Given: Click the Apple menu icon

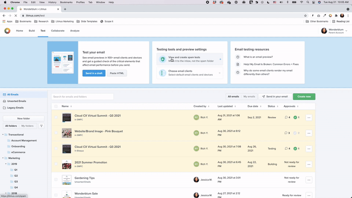Looking at the screenshot, I should [x=5, y=2].
